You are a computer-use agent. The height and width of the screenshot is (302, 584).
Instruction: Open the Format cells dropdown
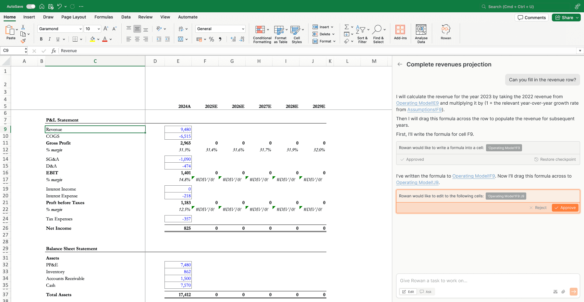[324, 41]
